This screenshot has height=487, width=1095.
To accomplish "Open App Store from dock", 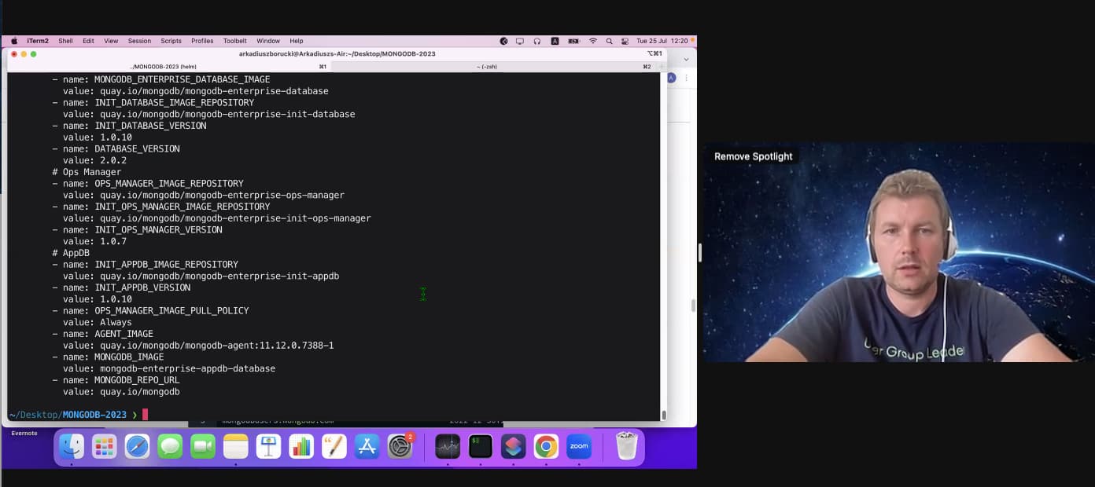I will click(x=367, y=446).
